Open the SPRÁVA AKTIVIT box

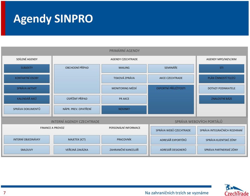coord(27,89)
